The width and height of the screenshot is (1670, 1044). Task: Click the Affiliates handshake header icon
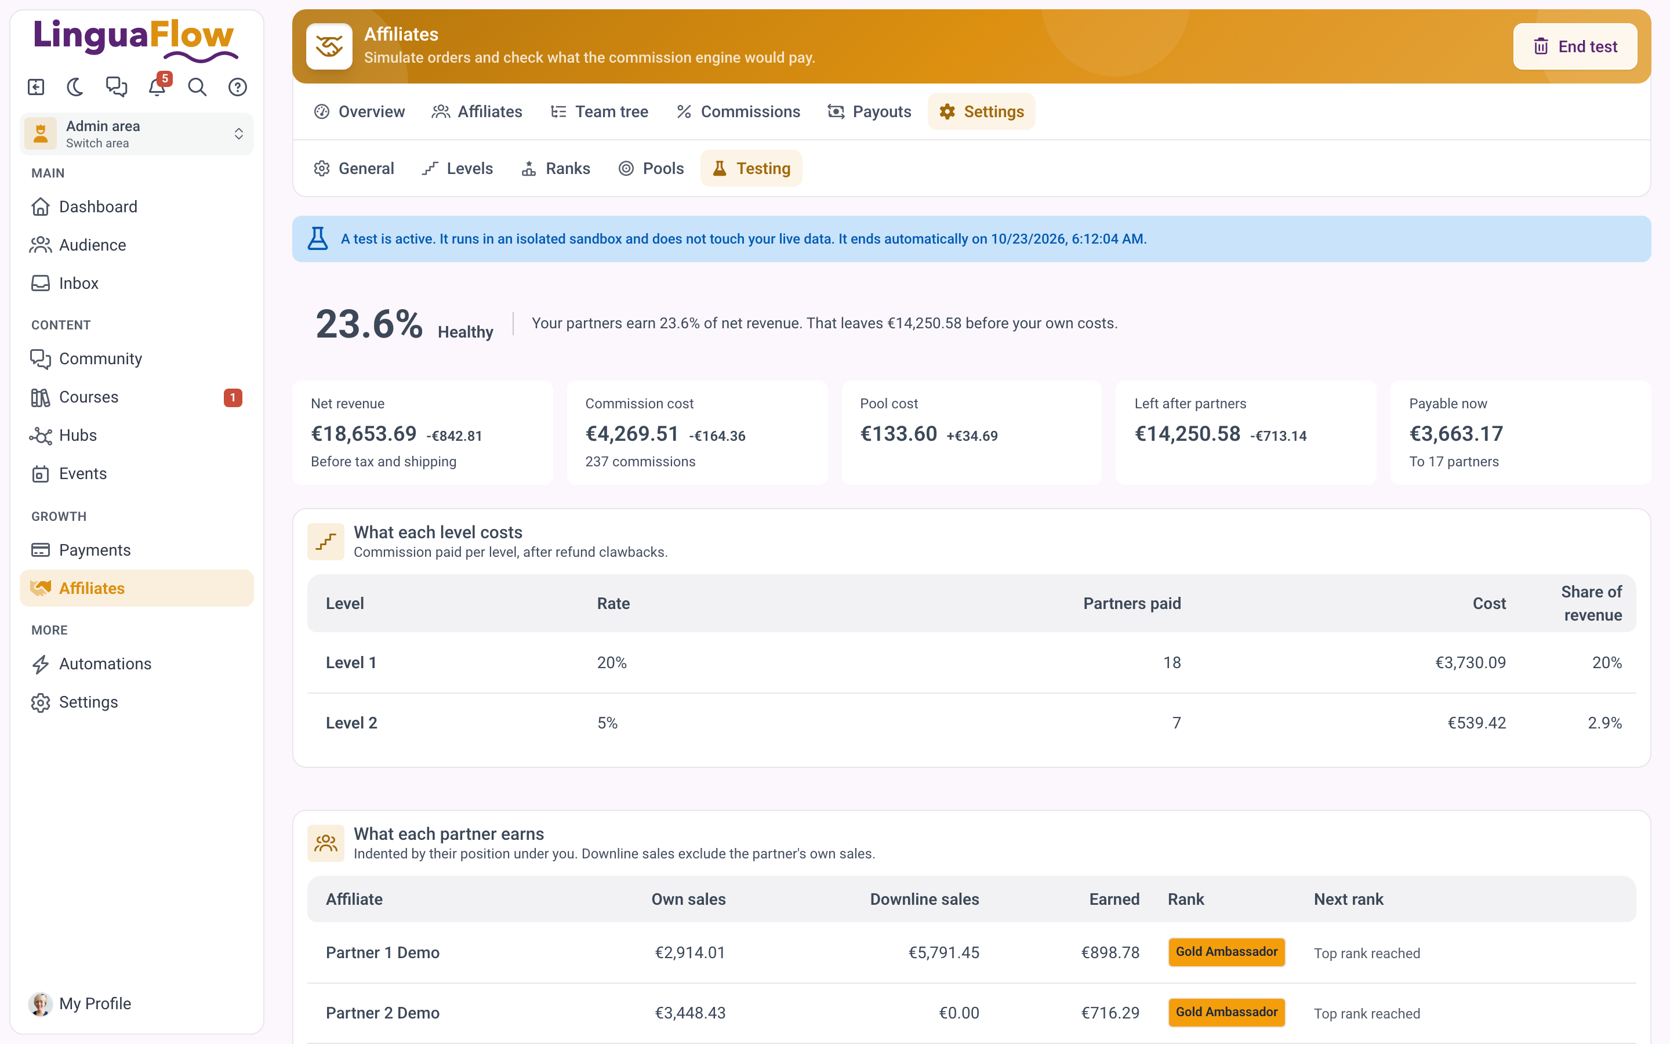coord(329,46)
